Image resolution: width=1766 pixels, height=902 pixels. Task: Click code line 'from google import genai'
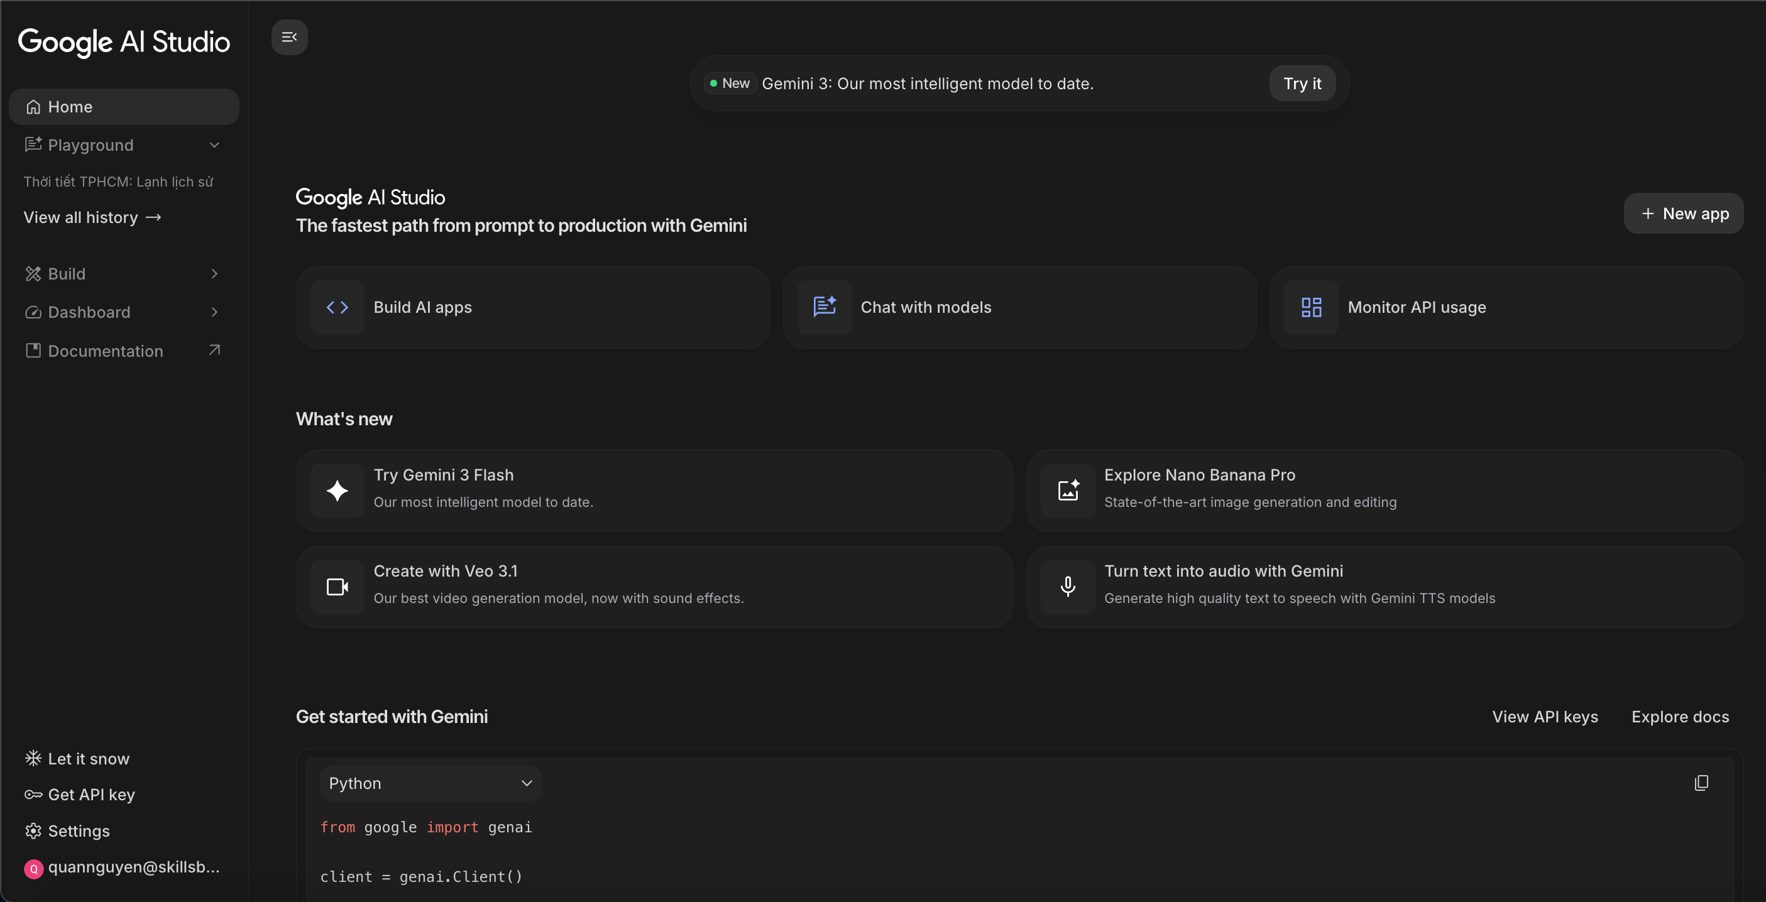pyautogui.click(x=425, y=827)
